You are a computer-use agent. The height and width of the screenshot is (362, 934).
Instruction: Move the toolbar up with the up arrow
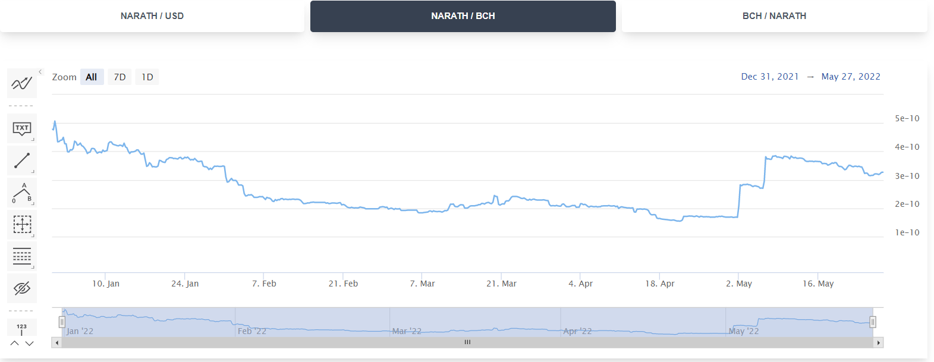pyautogui.click(x=15, y=344)
